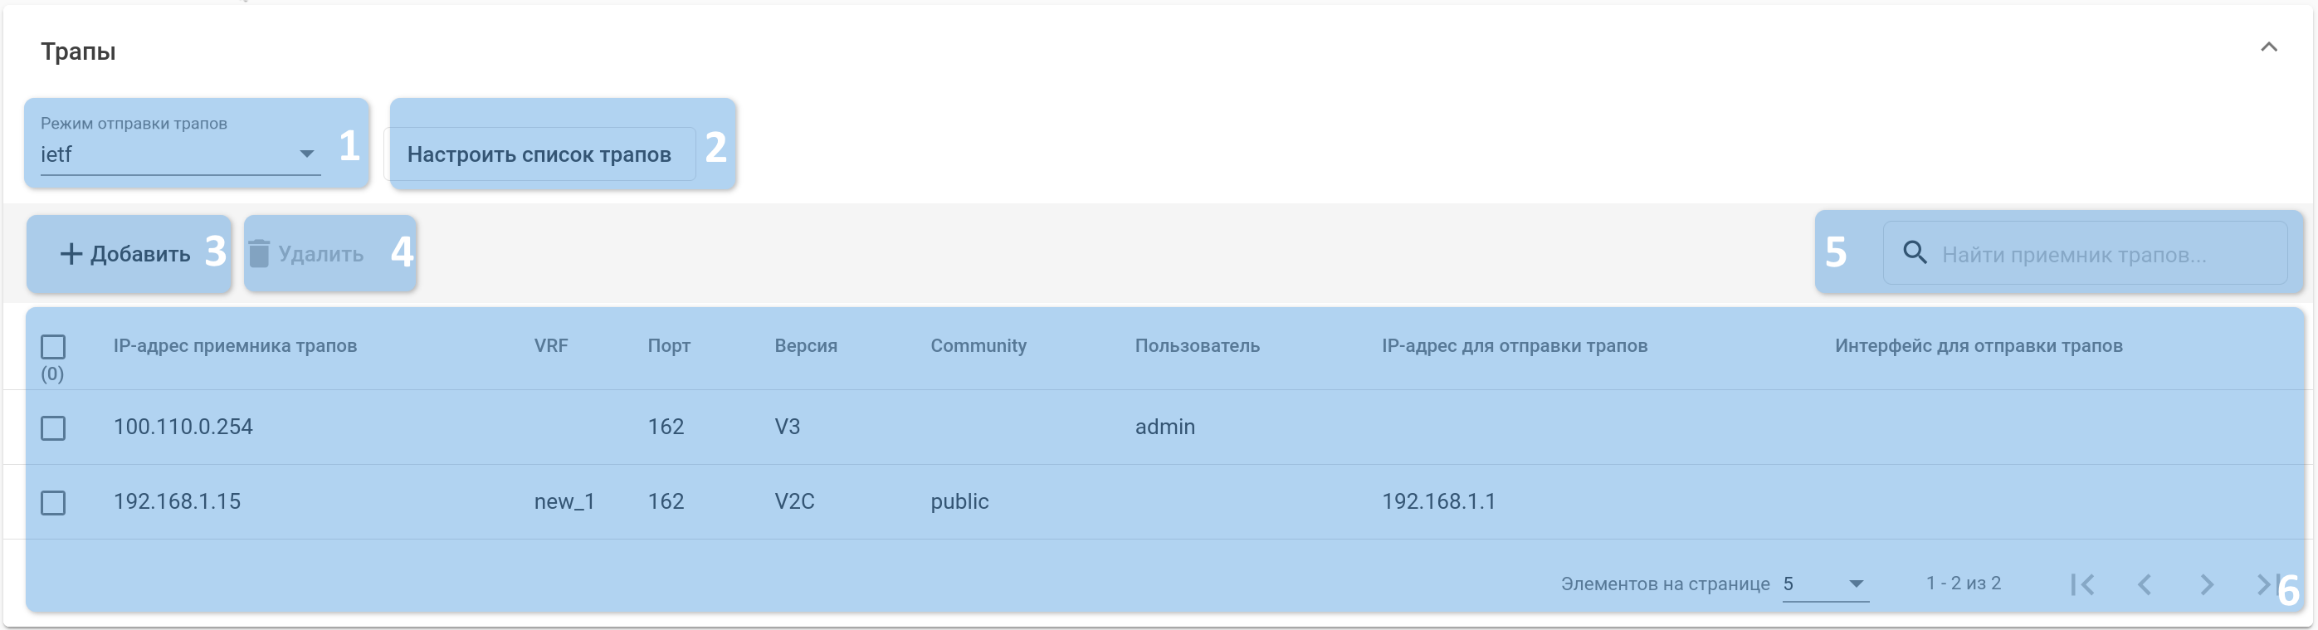Go to first page of table
The width and height of the screenshot is (2318, 630).
(2081, 585)
